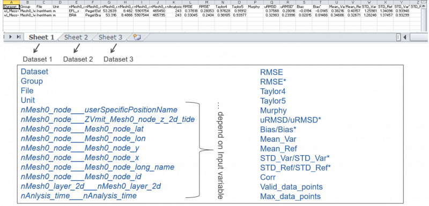Select the cell with value 8.4866
Image resolution: width=429 pixels, height=206 pixels.
click(125, 16)
